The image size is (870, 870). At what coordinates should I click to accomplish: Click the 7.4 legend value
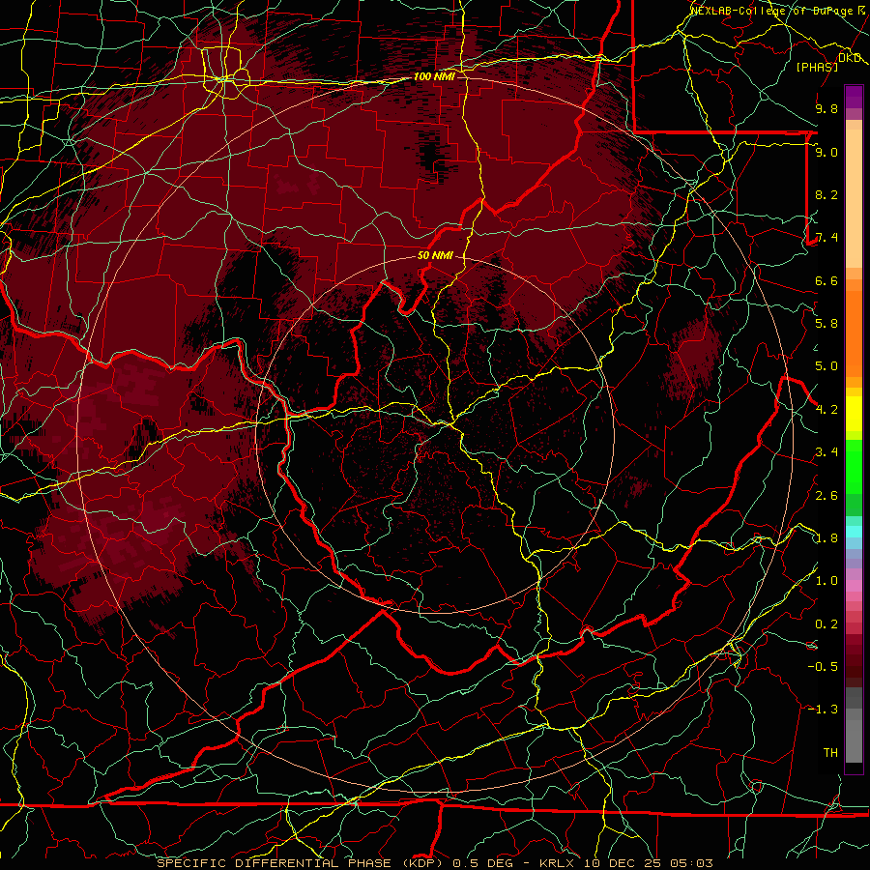826,238
